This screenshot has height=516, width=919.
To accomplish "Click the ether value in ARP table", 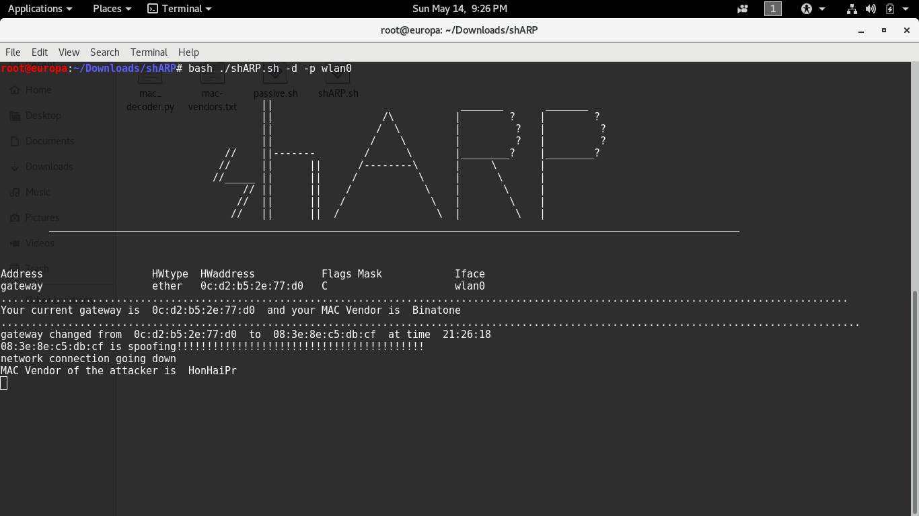I will (167, 286).
